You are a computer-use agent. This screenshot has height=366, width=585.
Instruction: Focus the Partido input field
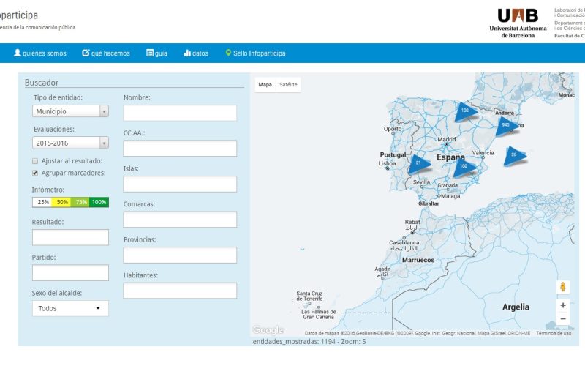70,273
